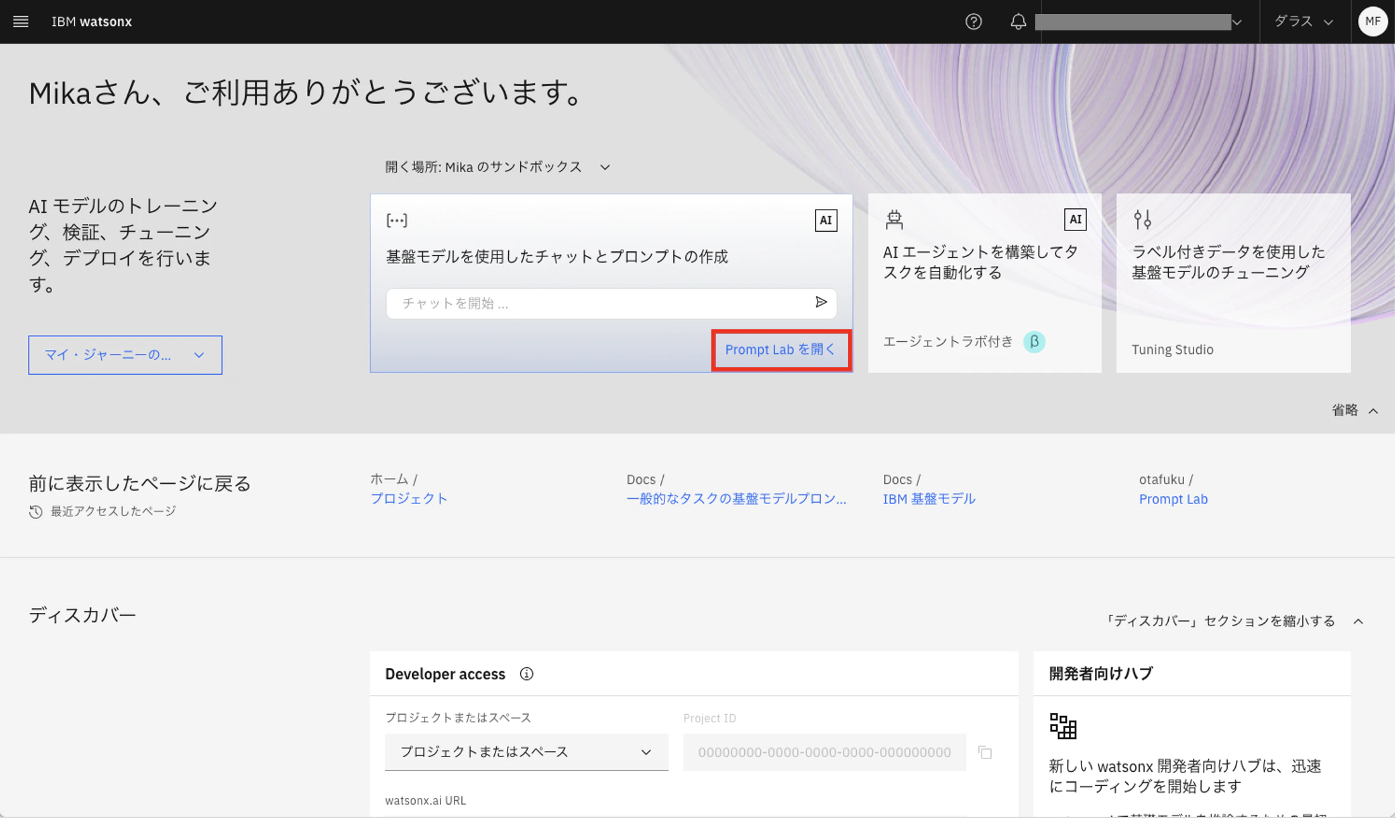
Task: Open the マイ・ジャーニー dropdown
Action: [125, 355]
